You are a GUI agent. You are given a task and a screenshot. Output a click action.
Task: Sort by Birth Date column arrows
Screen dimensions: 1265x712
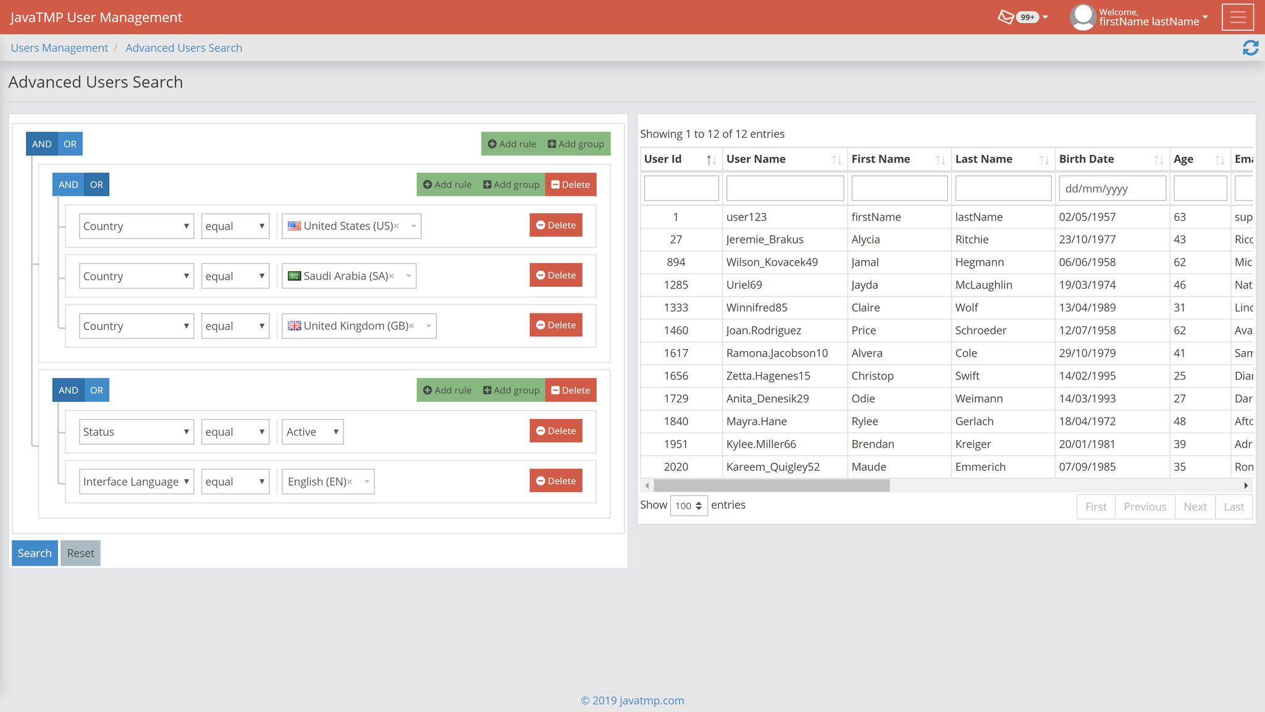click(x=1159, y=159)
